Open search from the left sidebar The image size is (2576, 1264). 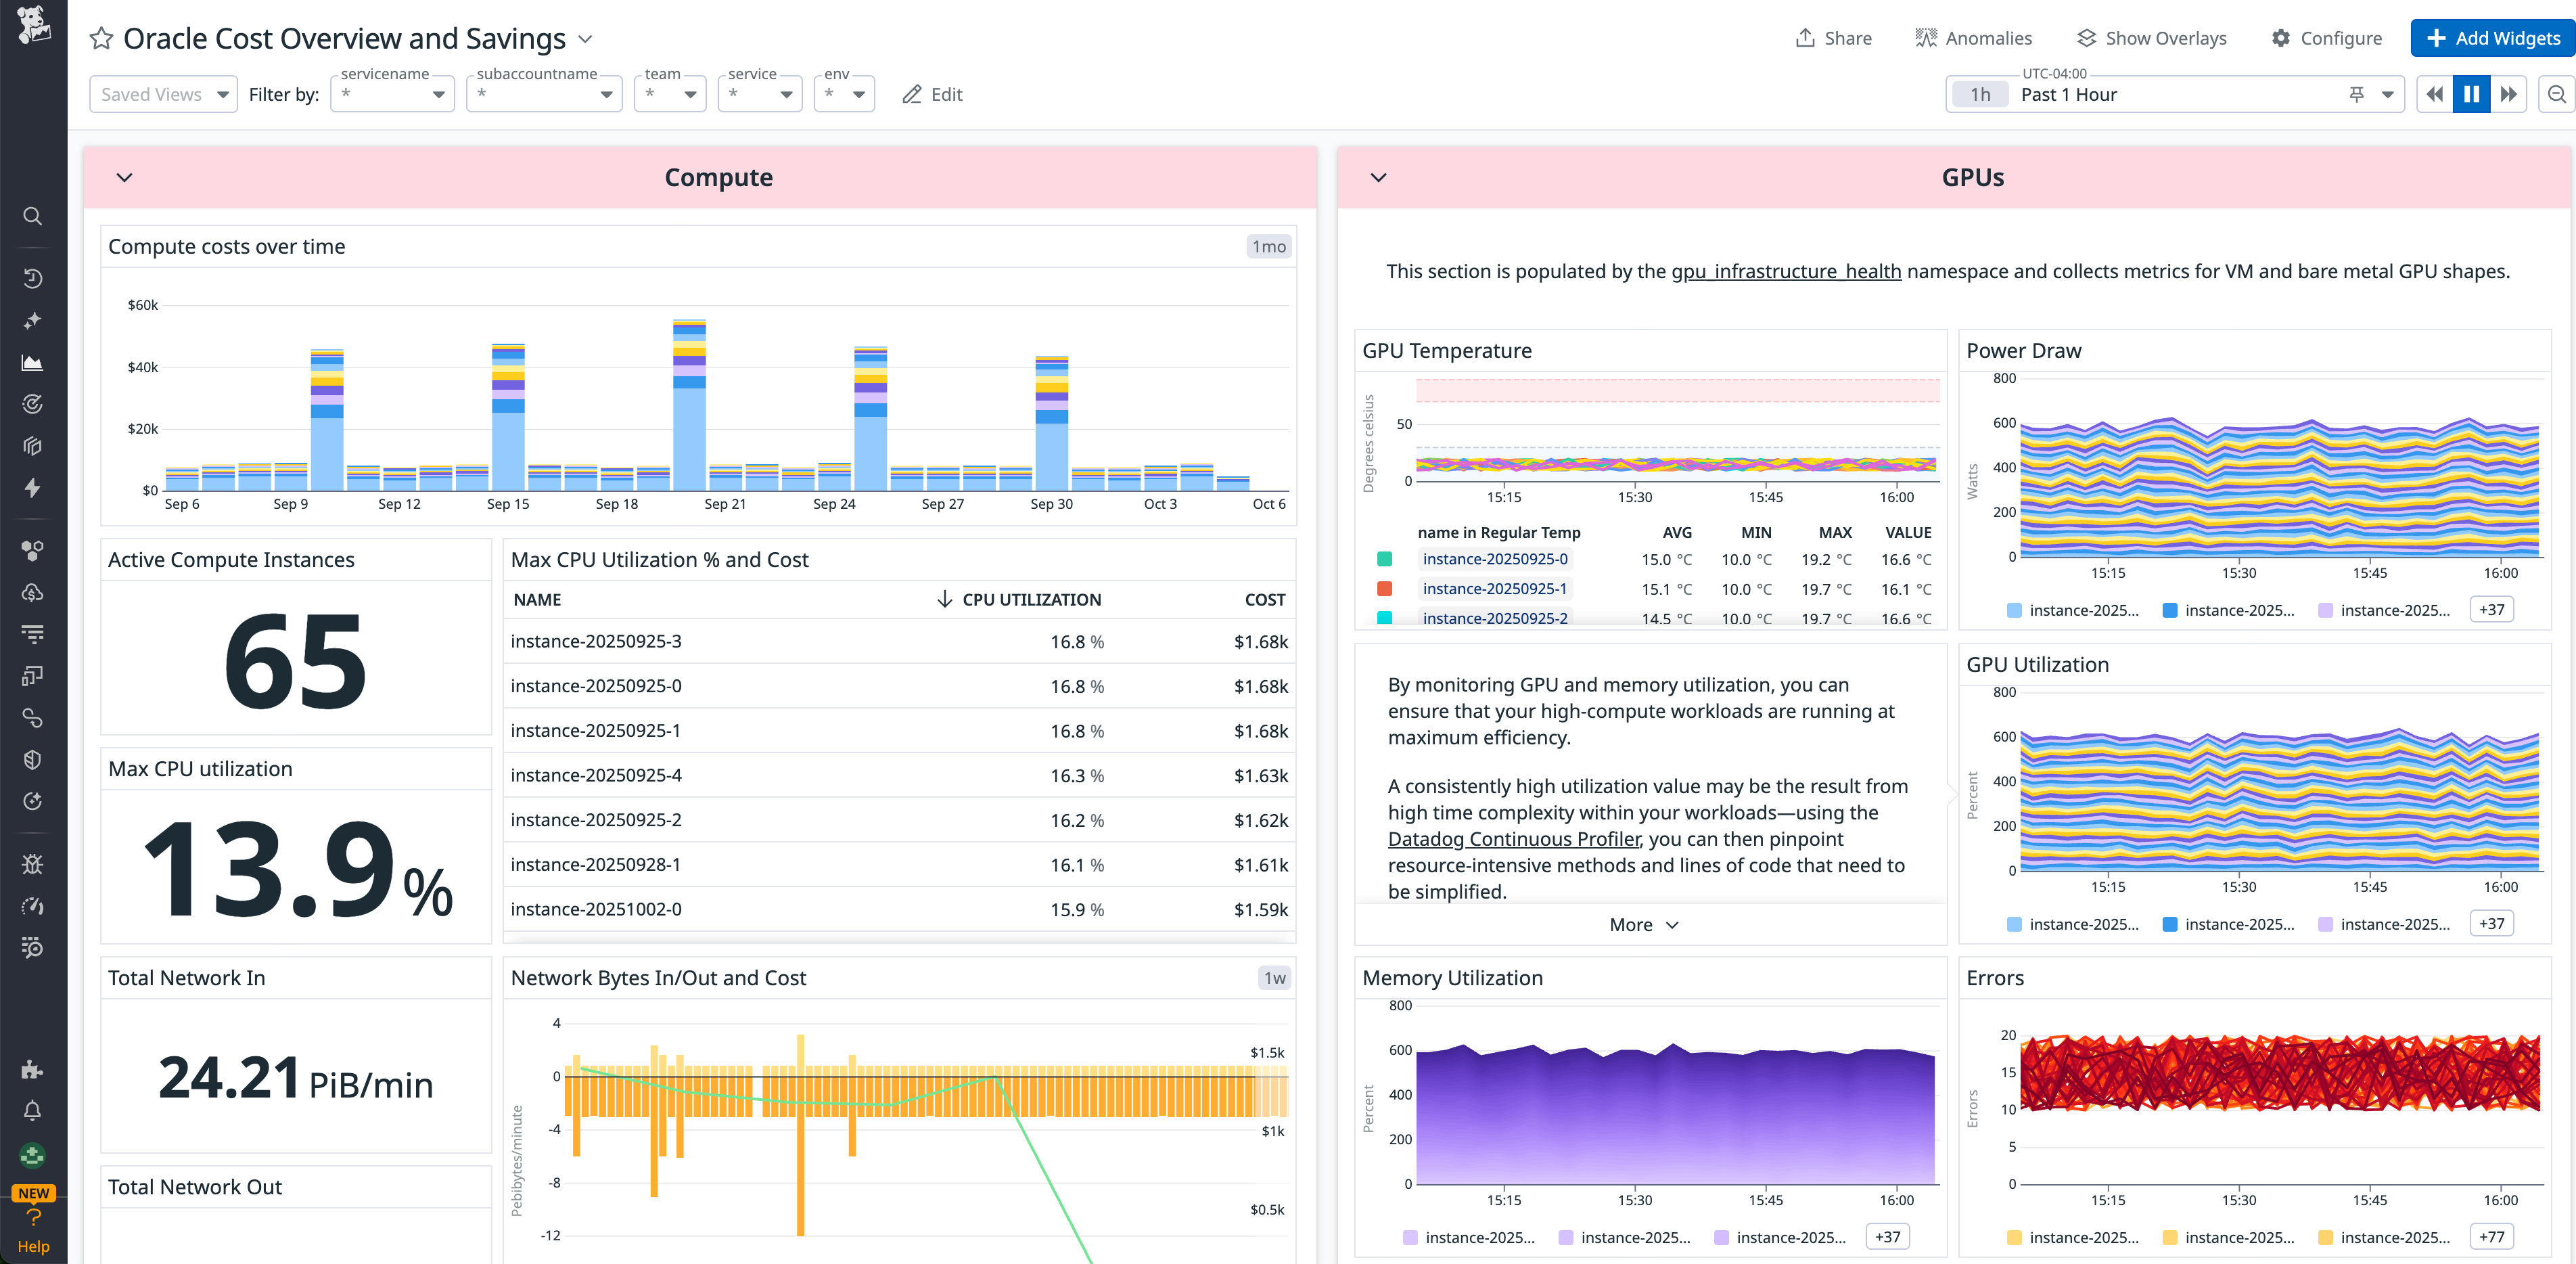33,216
